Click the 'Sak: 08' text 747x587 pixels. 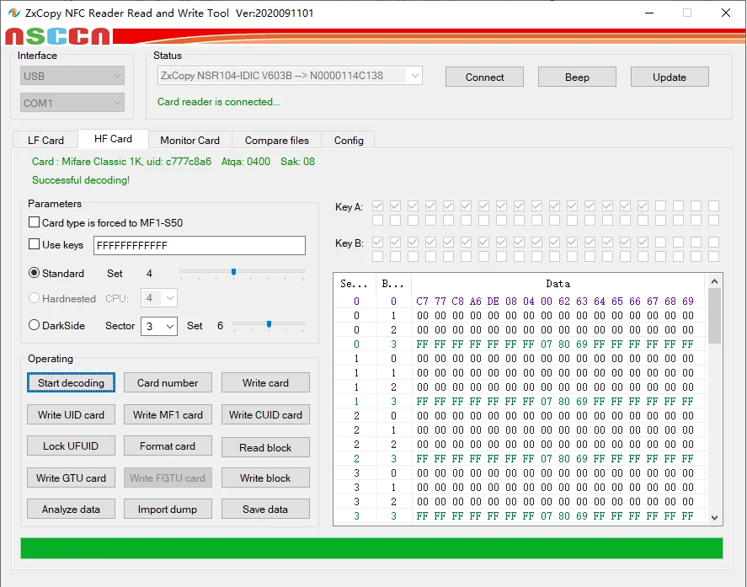[x=298, y=162]
